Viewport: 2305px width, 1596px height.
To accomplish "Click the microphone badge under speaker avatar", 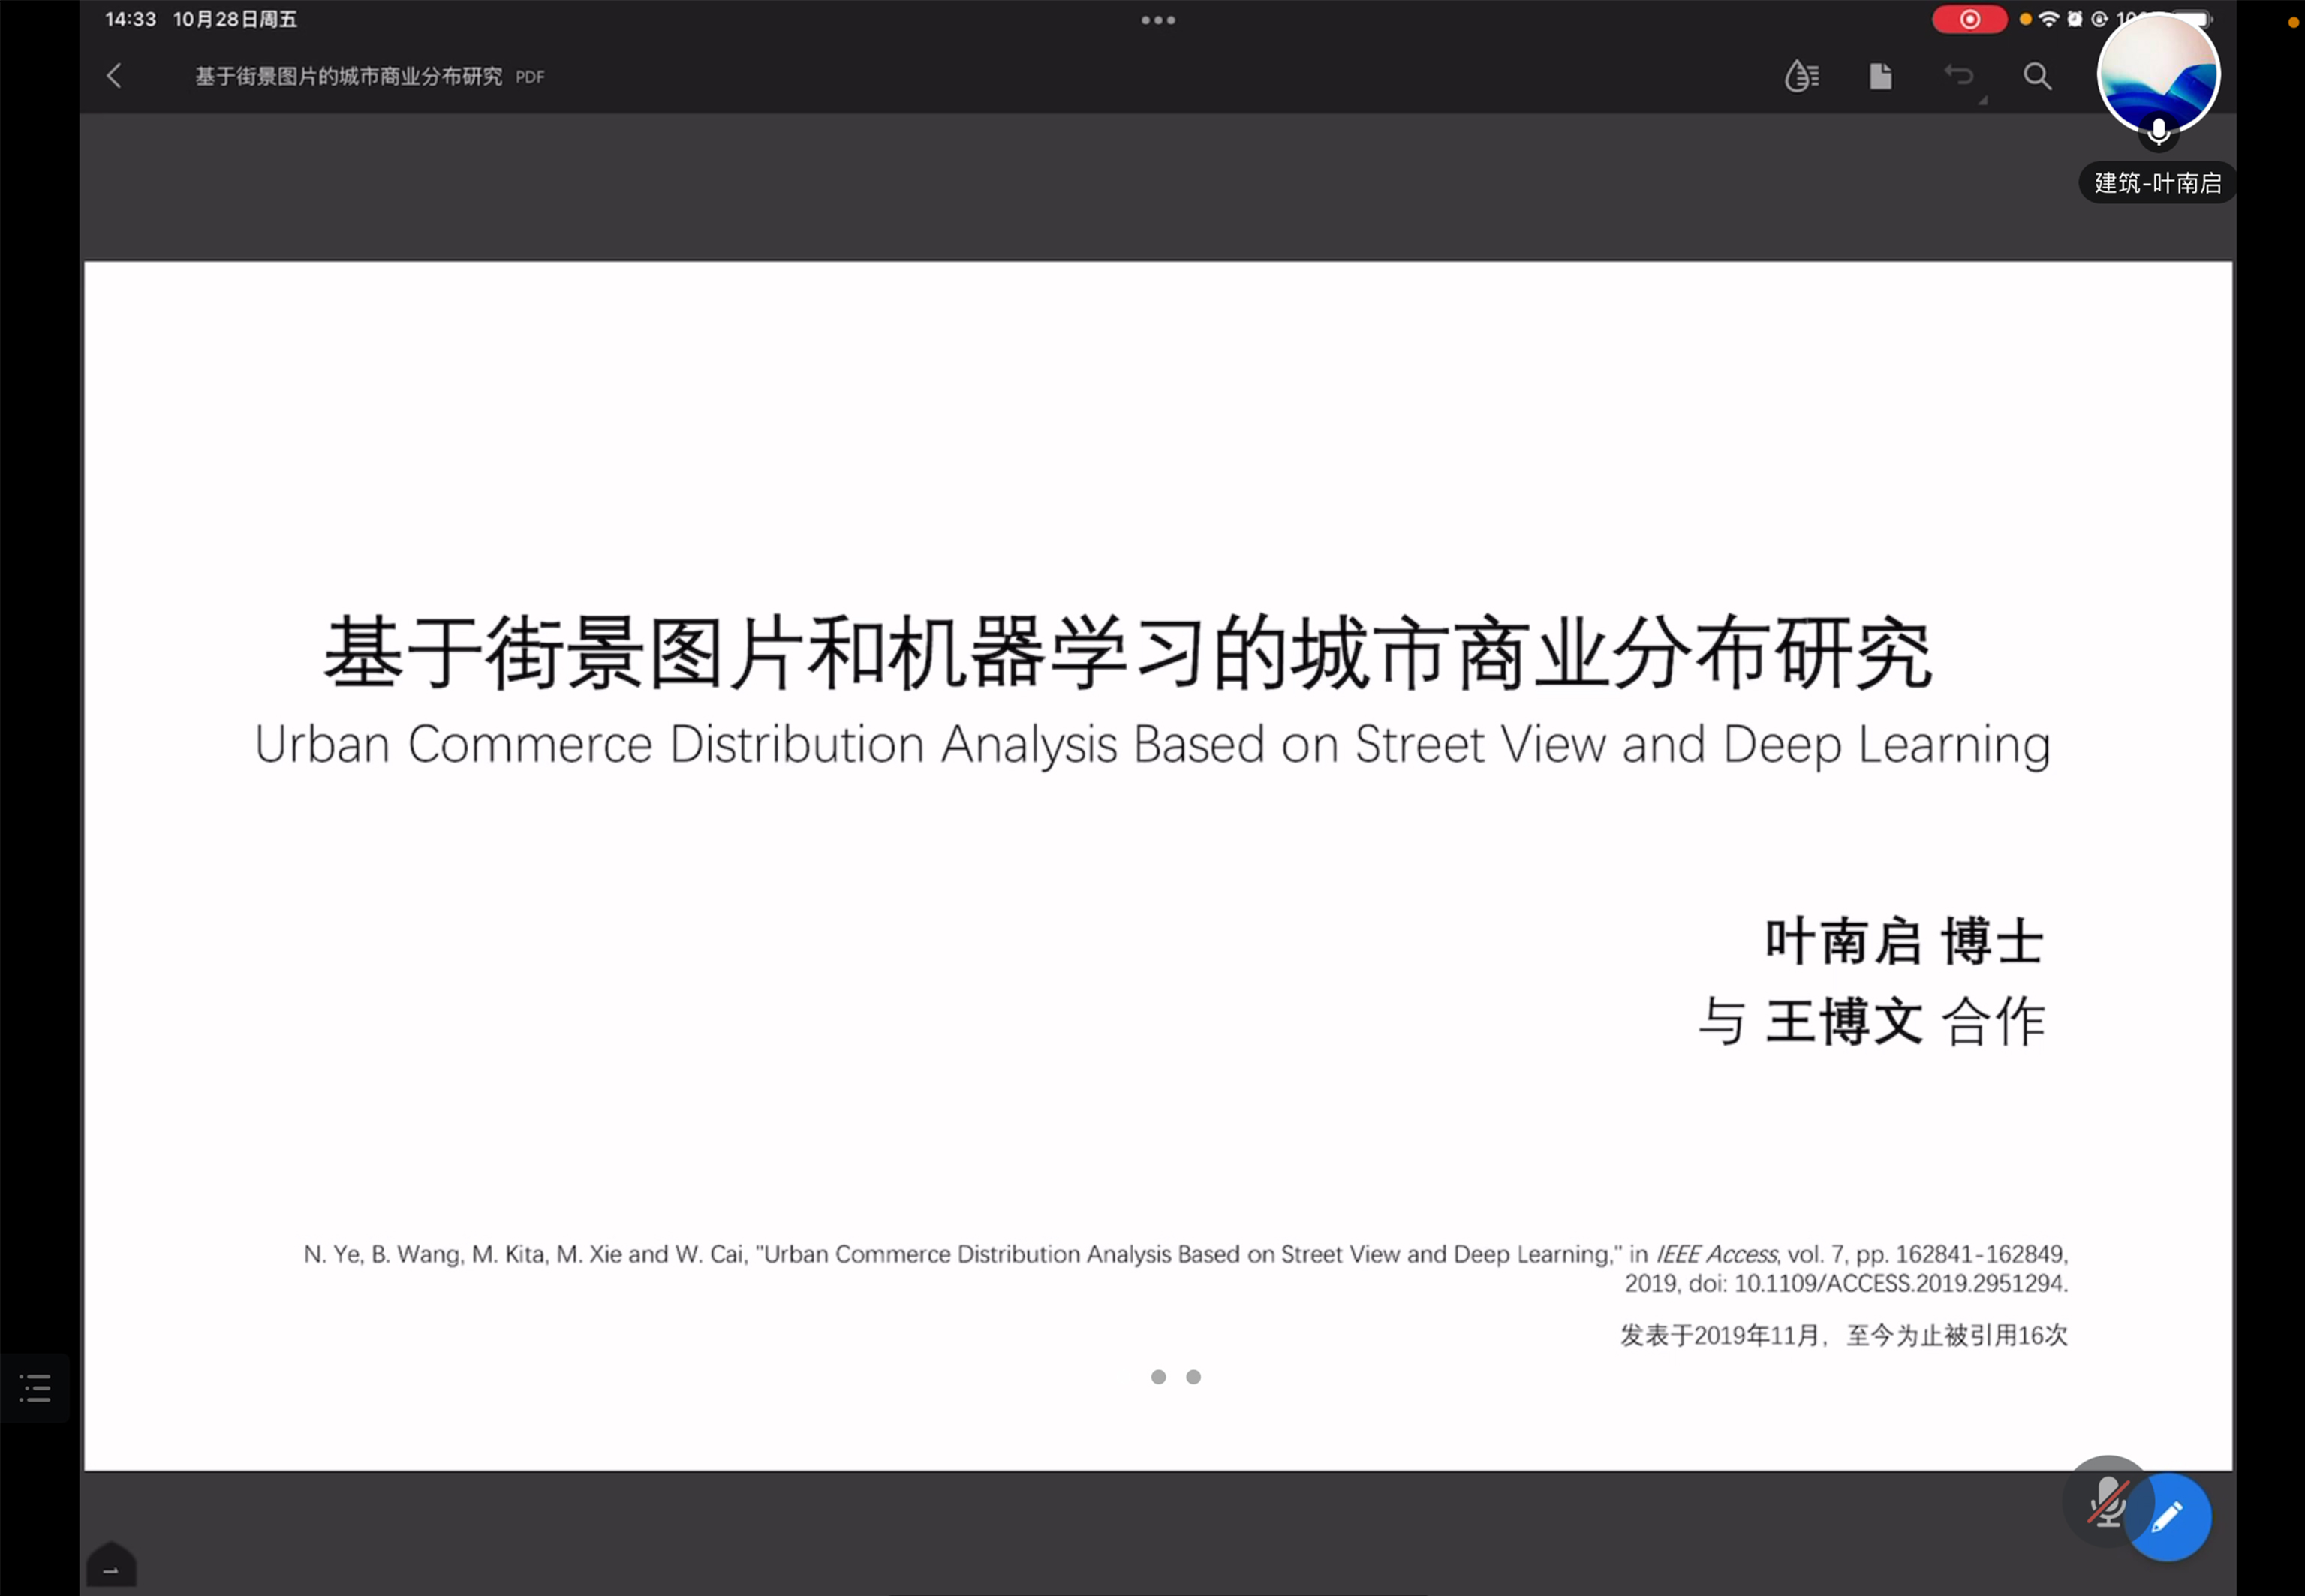I will click(x=2158, y=131).
